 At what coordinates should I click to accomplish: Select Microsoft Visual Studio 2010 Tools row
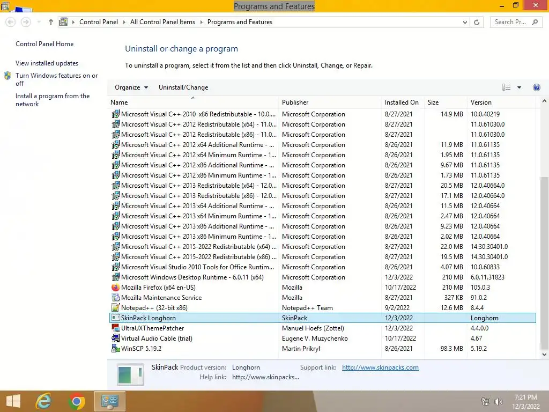(322, 267)
